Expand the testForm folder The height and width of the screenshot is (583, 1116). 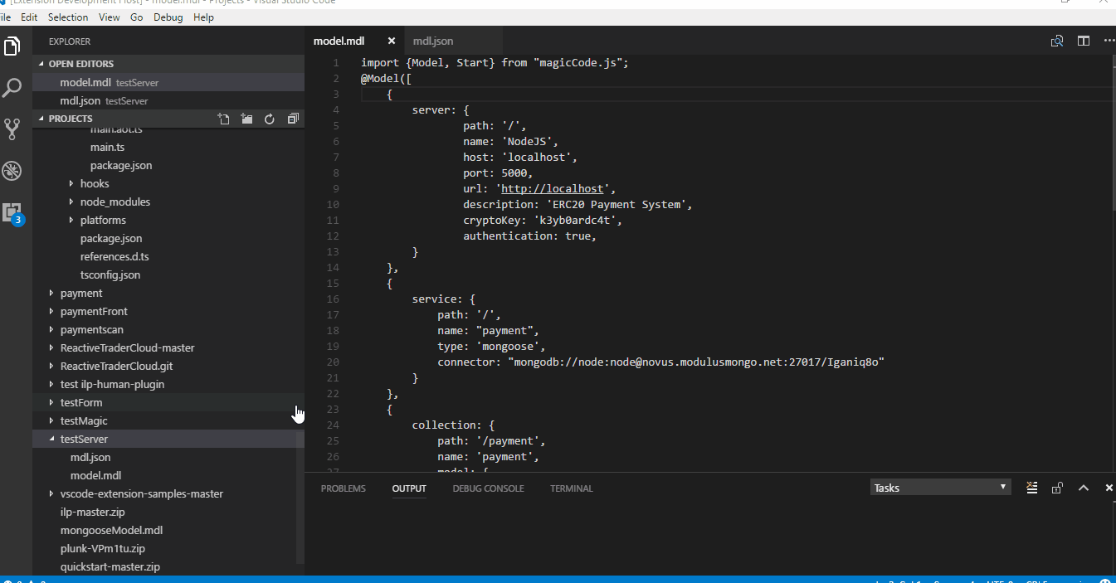168,402
